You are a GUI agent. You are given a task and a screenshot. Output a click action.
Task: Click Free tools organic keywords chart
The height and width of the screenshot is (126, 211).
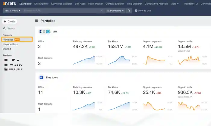(x=154, y=106)
